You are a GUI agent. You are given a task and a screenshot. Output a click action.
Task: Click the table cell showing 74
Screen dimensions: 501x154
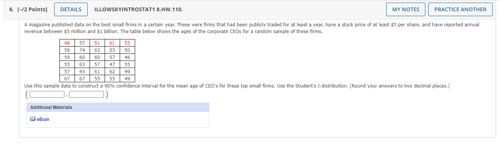click(82, 50)
